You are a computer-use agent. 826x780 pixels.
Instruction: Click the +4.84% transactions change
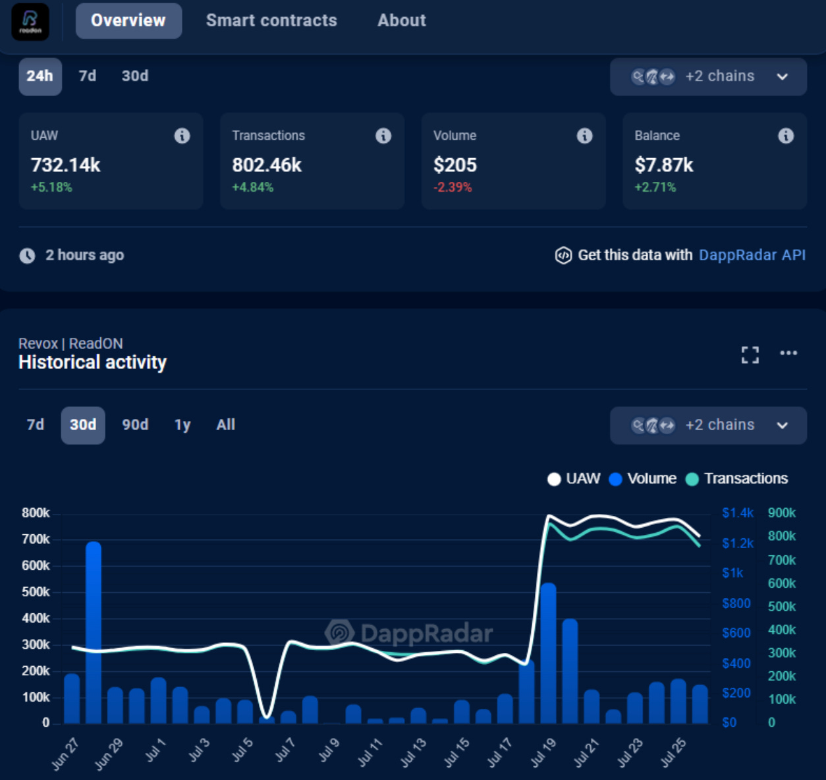coord(253,188)
